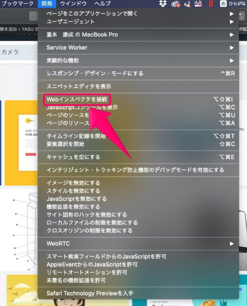Open the ヘルプ menu
This screenshot has width=247, height=306.
pos(102,4)
